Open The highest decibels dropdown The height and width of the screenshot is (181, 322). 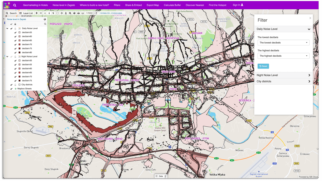tap(283, 56)
